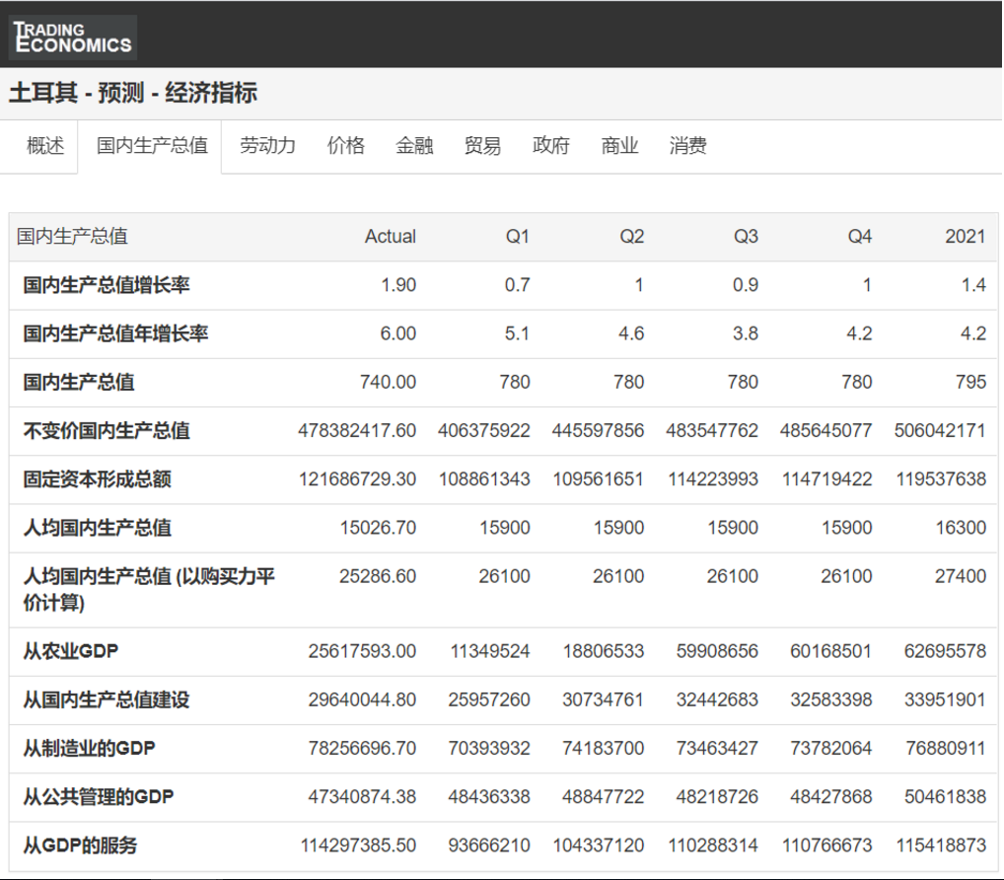1004x880 pixels.
Task: Open 不变价国内生产总值 indicator link
Action: [x=107, y=431]
